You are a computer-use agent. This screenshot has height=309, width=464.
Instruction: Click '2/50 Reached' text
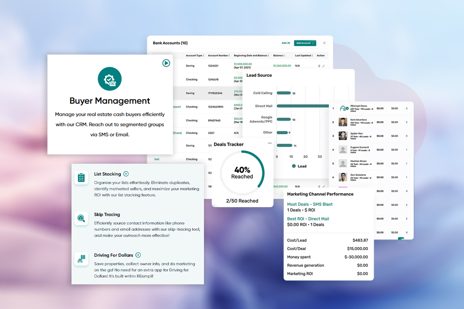click(242, 201)
